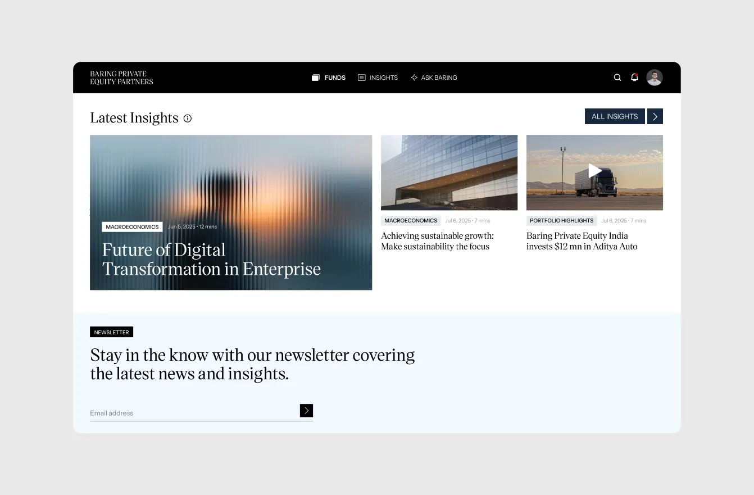Click 'Stay in the know' newsletter headline
Image resolution: width=754 pixels, height=495 pixels.
252,364
